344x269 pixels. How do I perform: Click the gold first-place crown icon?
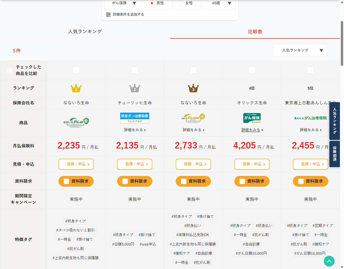point(76,88)
